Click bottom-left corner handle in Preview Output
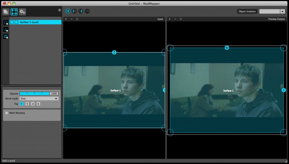 (x=170, y=132)
